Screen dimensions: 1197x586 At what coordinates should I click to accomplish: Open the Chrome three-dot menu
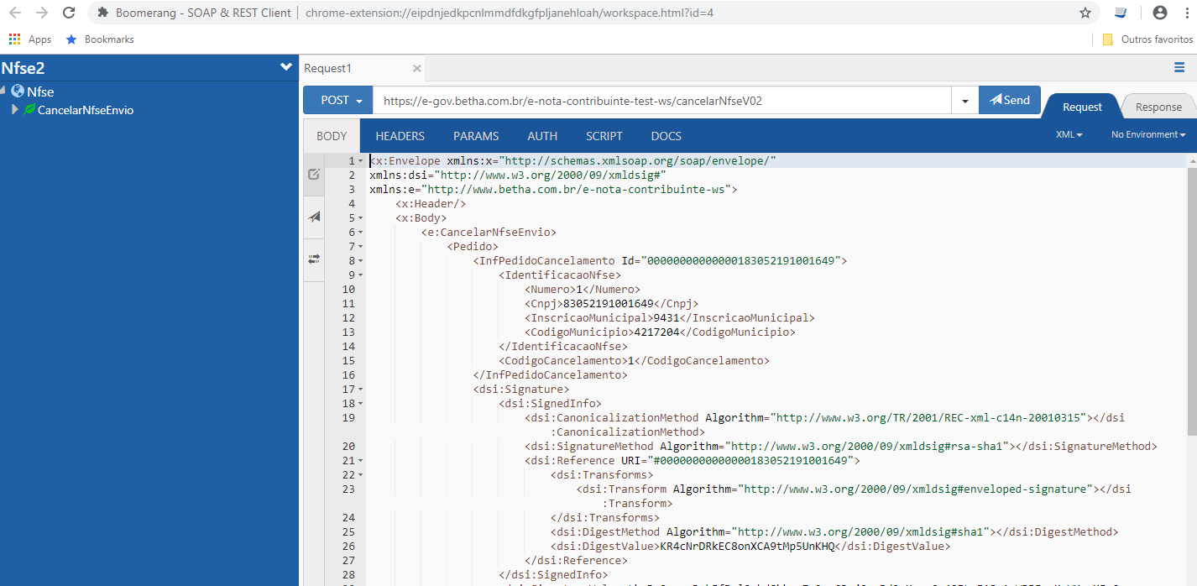point(1186,13)
